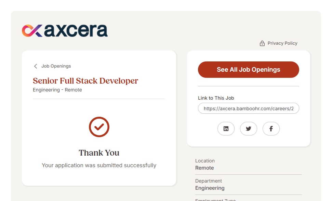Image resolution: width=332 pixels, height=201 pixels.
Task: Share this job on LinkedIn
Action: point(226,129)
